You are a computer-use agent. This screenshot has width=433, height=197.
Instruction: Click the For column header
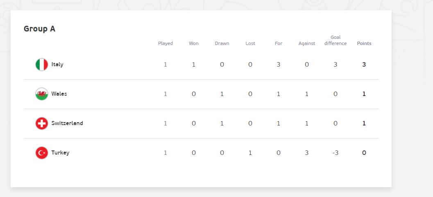click(x=279, y=43)
